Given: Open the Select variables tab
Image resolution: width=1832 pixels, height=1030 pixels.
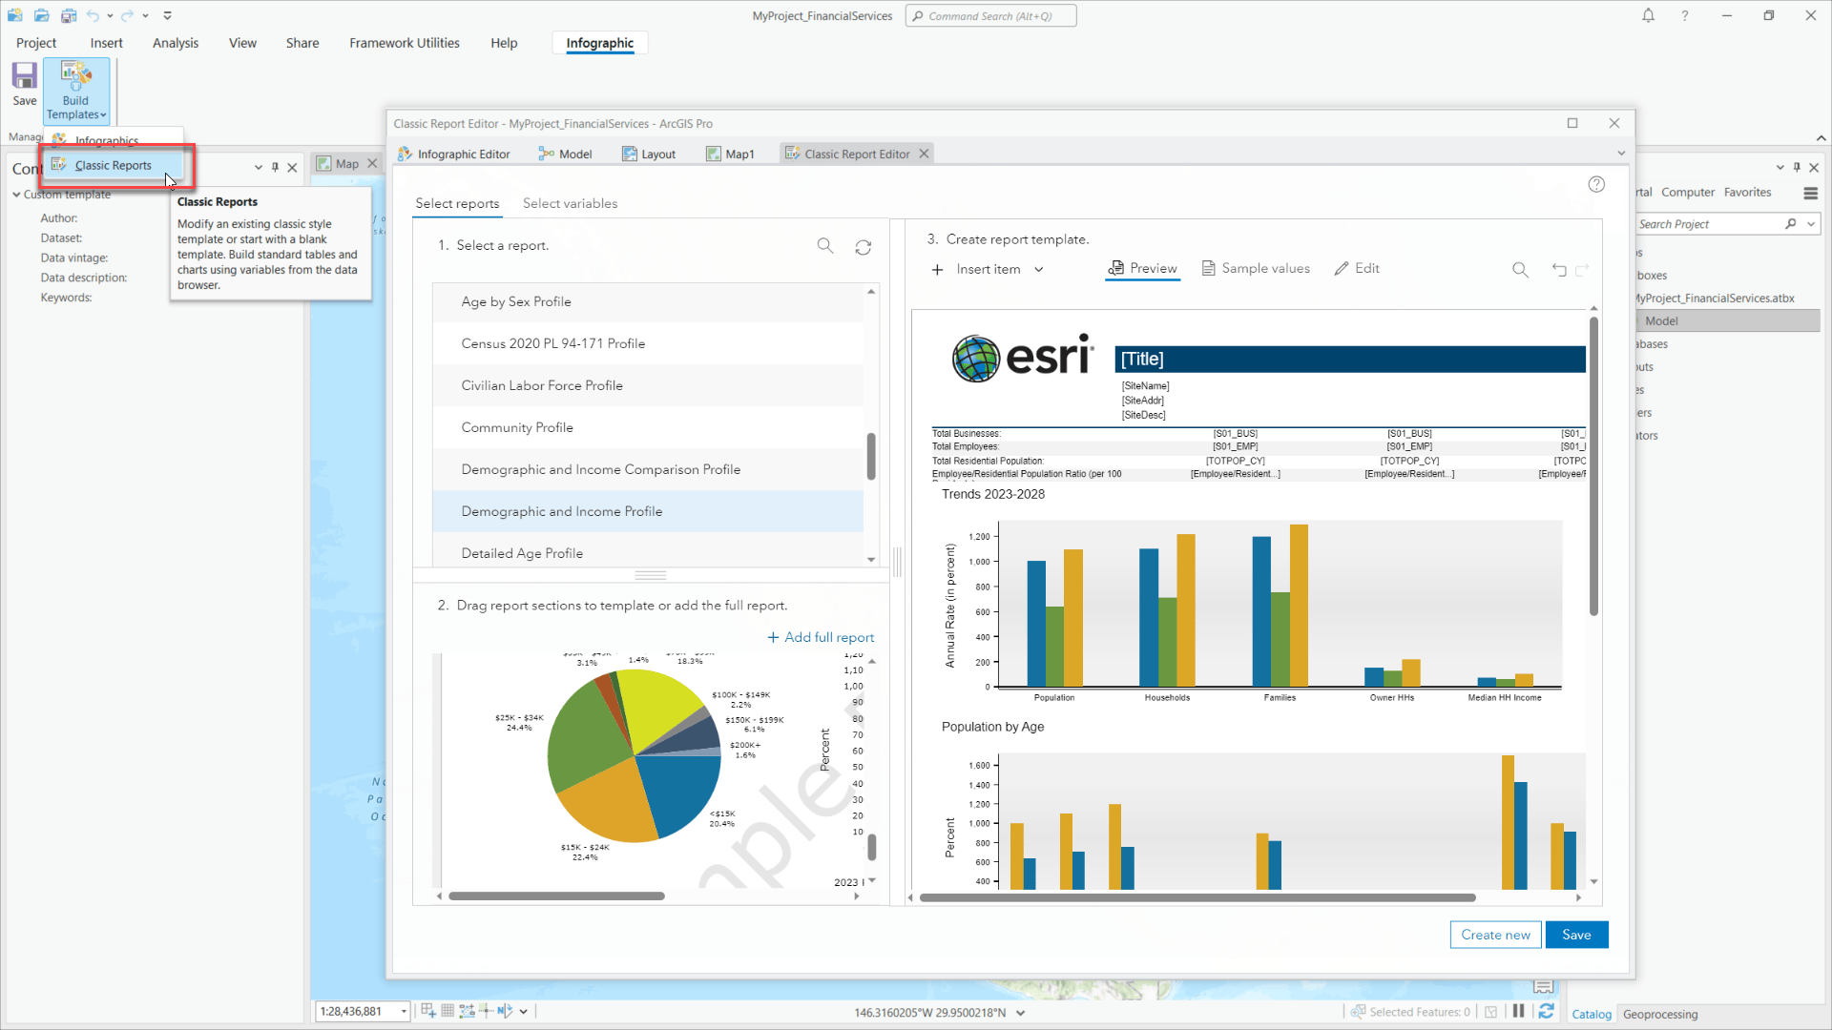Looking at the screenshot, I should (570, 203).
